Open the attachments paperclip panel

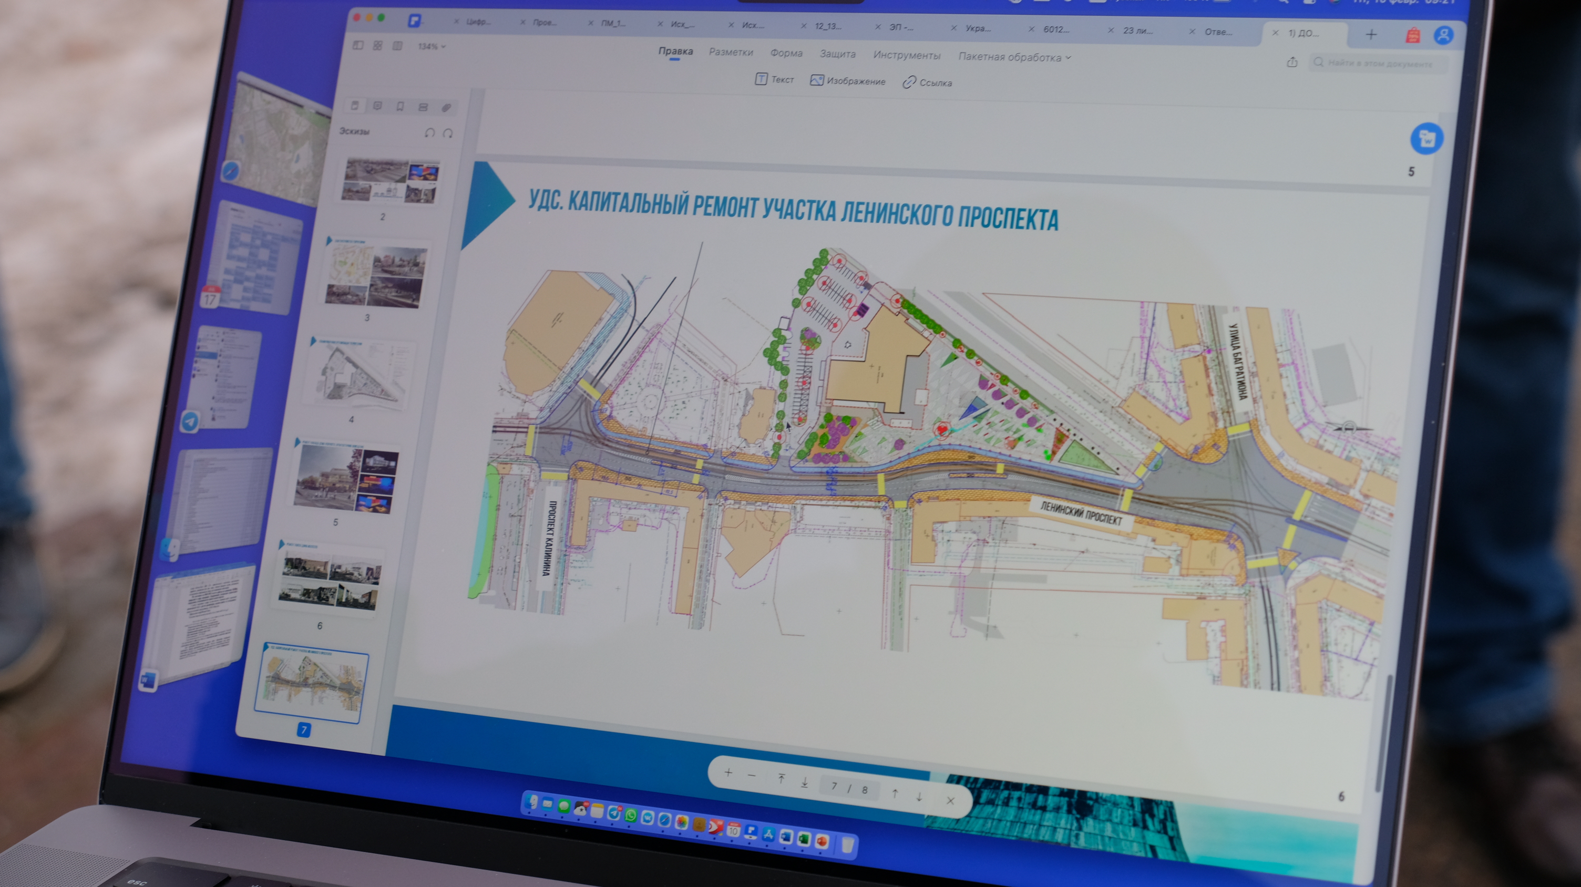(x=446, y=108)
